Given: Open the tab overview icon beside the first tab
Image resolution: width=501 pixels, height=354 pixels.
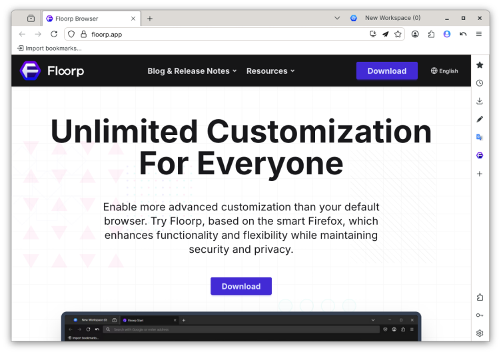Looking at the screenshot, I should tap(31, 18).
